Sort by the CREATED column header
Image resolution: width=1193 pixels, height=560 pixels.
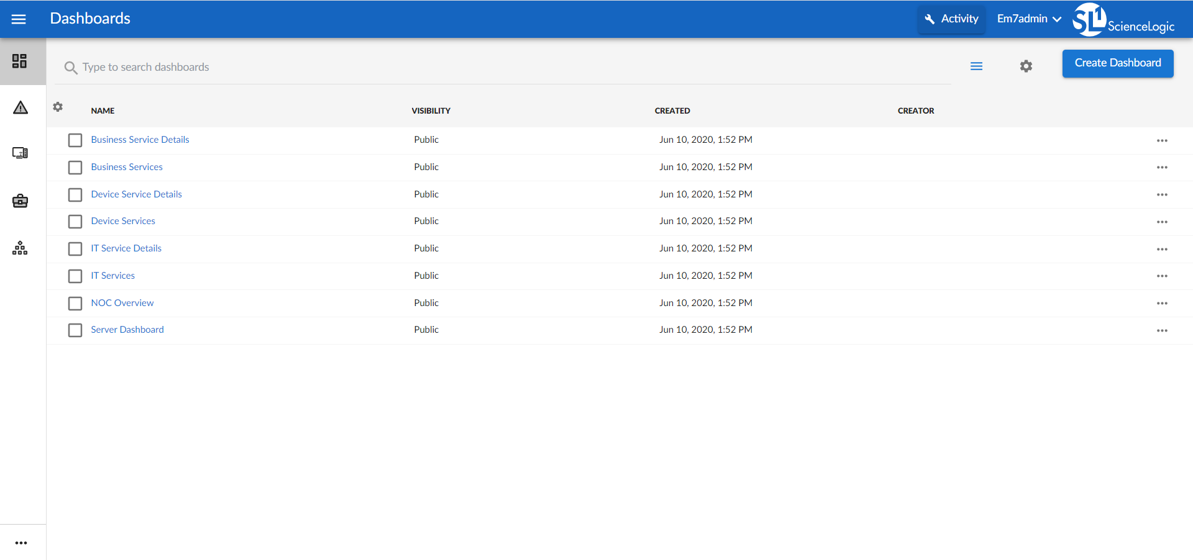click(672, 111)
